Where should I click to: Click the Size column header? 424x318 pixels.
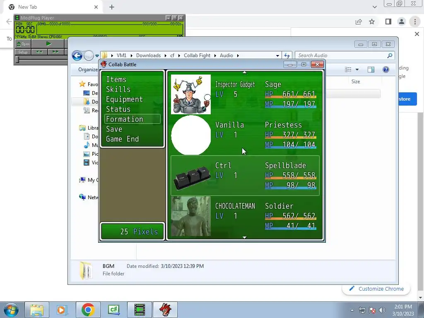[355, 82]
